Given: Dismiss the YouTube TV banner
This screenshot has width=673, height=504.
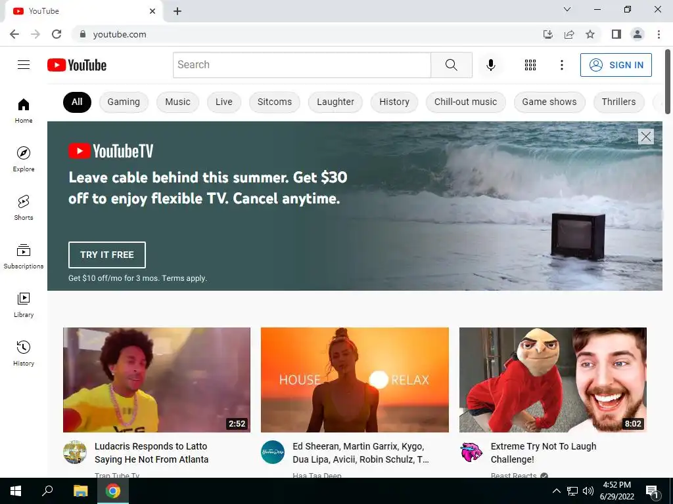Looking at the screenshot, I should [645, 136].
